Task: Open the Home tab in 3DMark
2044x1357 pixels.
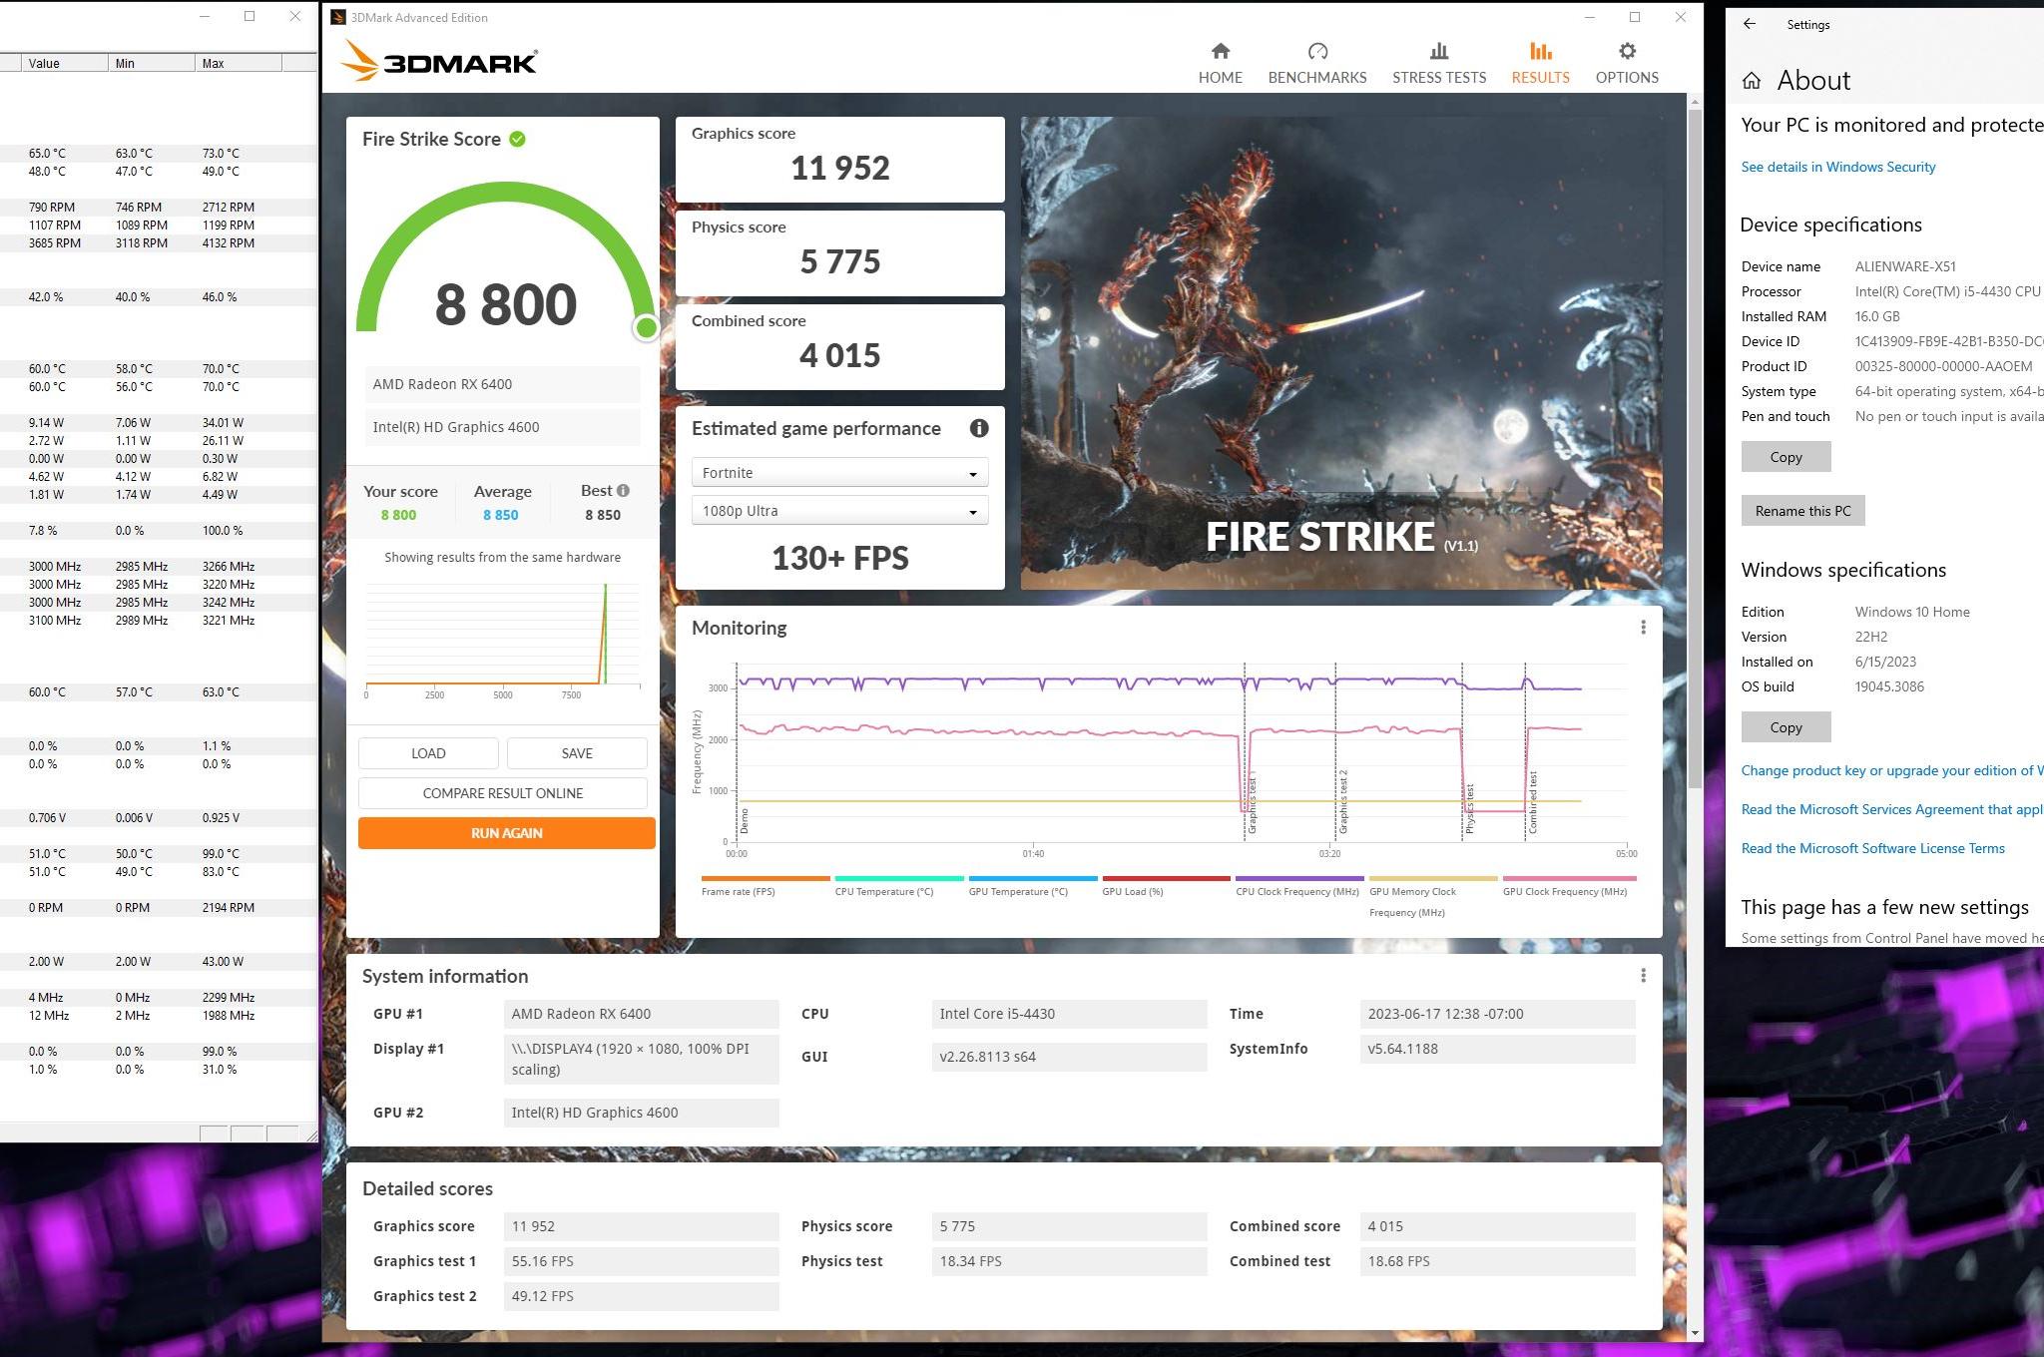Action: (x=1220, y=63)
